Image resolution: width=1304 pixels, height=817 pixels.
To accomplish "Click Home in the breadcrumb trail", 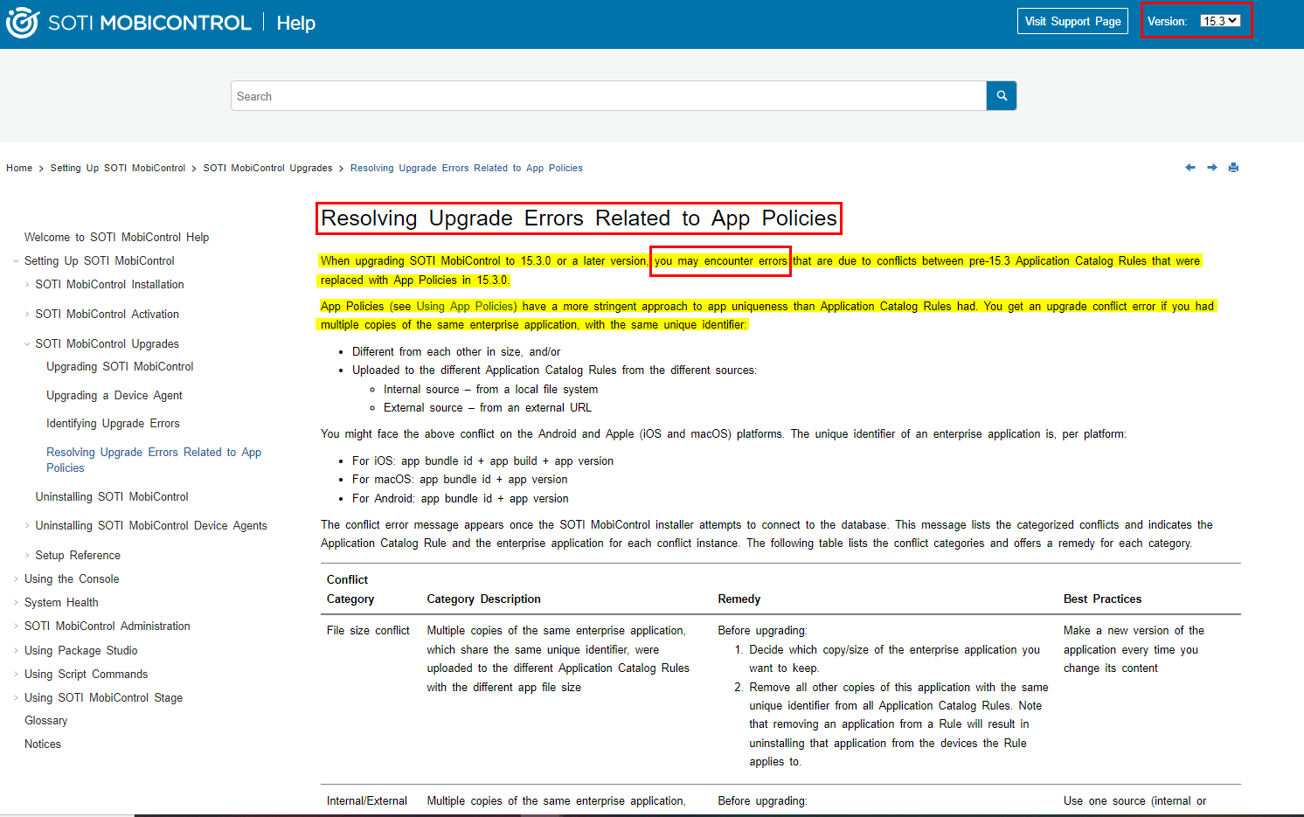I will pos(19,169).
